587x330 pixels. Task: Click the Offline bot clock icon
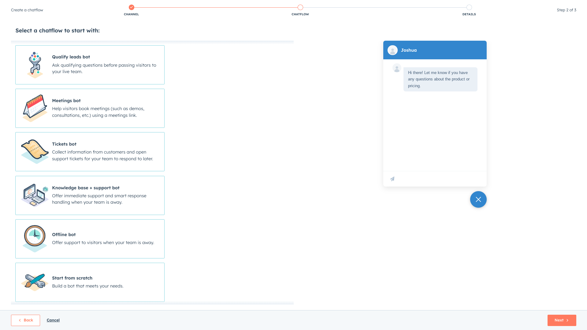click(35, 239)
